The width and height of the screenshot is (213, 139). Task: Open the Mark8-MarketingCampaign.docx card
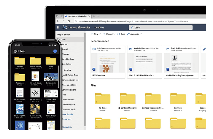click(181, 62)
